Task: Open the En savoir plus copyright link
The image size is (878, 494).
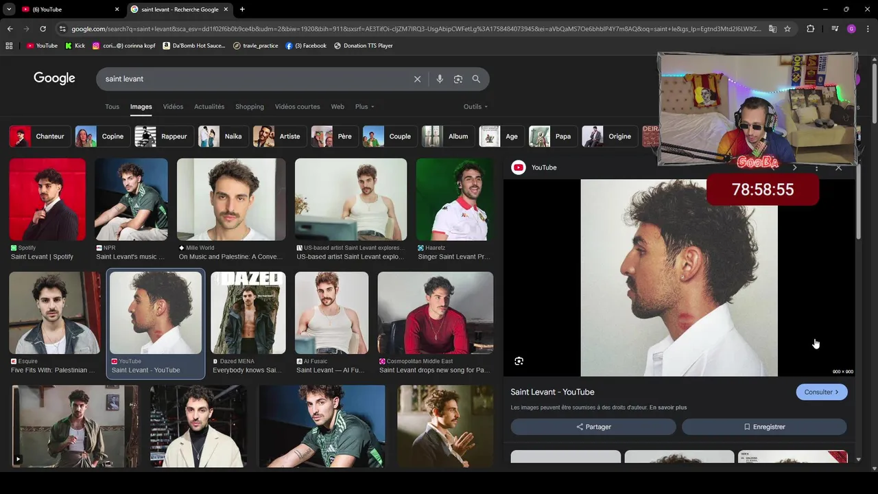Action: click(668, 408)
